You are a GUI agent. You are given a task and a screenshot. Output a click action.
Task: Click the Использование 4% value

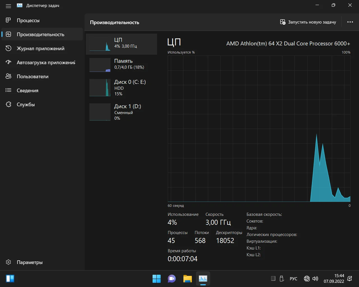coord(172,223)
